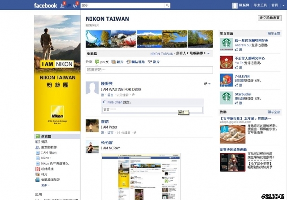Open the dumplings ad image
Screen dimensions: 287x200
pos(232,134)
